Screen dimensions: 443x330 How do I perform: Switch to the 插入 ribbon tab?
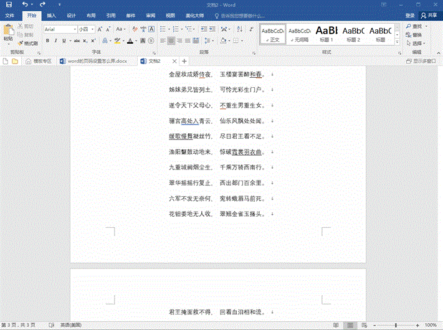51,15
